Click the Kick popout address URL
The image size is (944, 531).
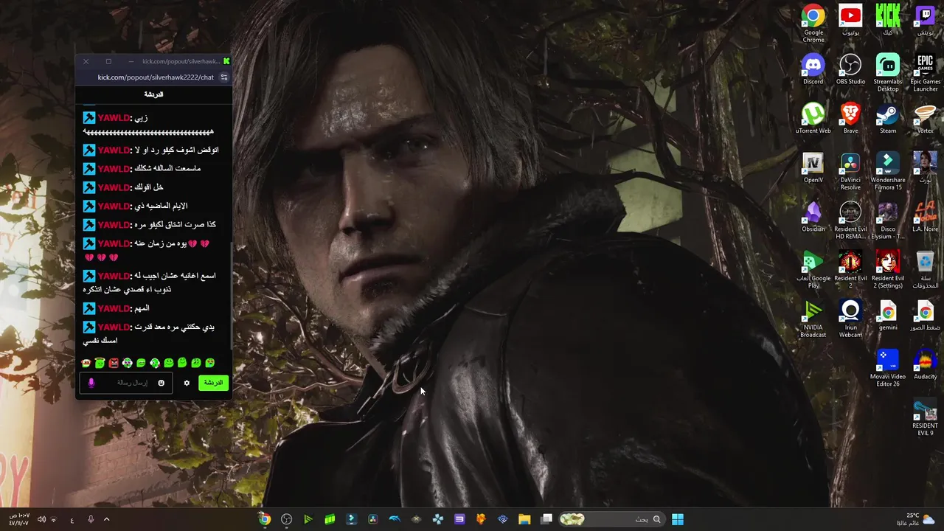[156, 77]
